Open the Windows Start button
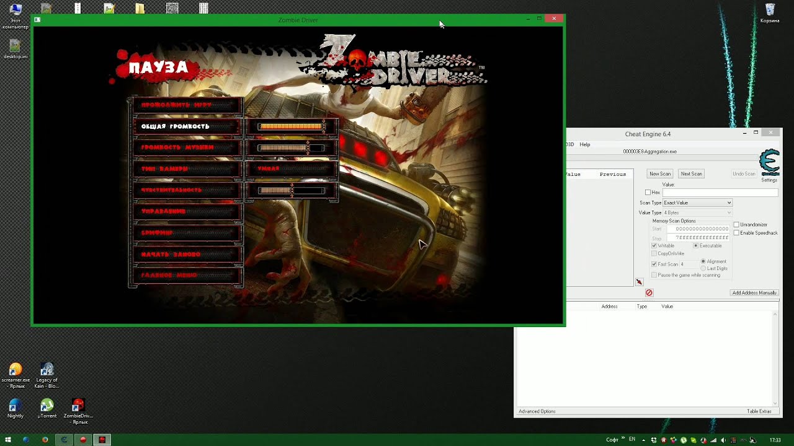Screen dimensions: 794x446 (8, 440)
